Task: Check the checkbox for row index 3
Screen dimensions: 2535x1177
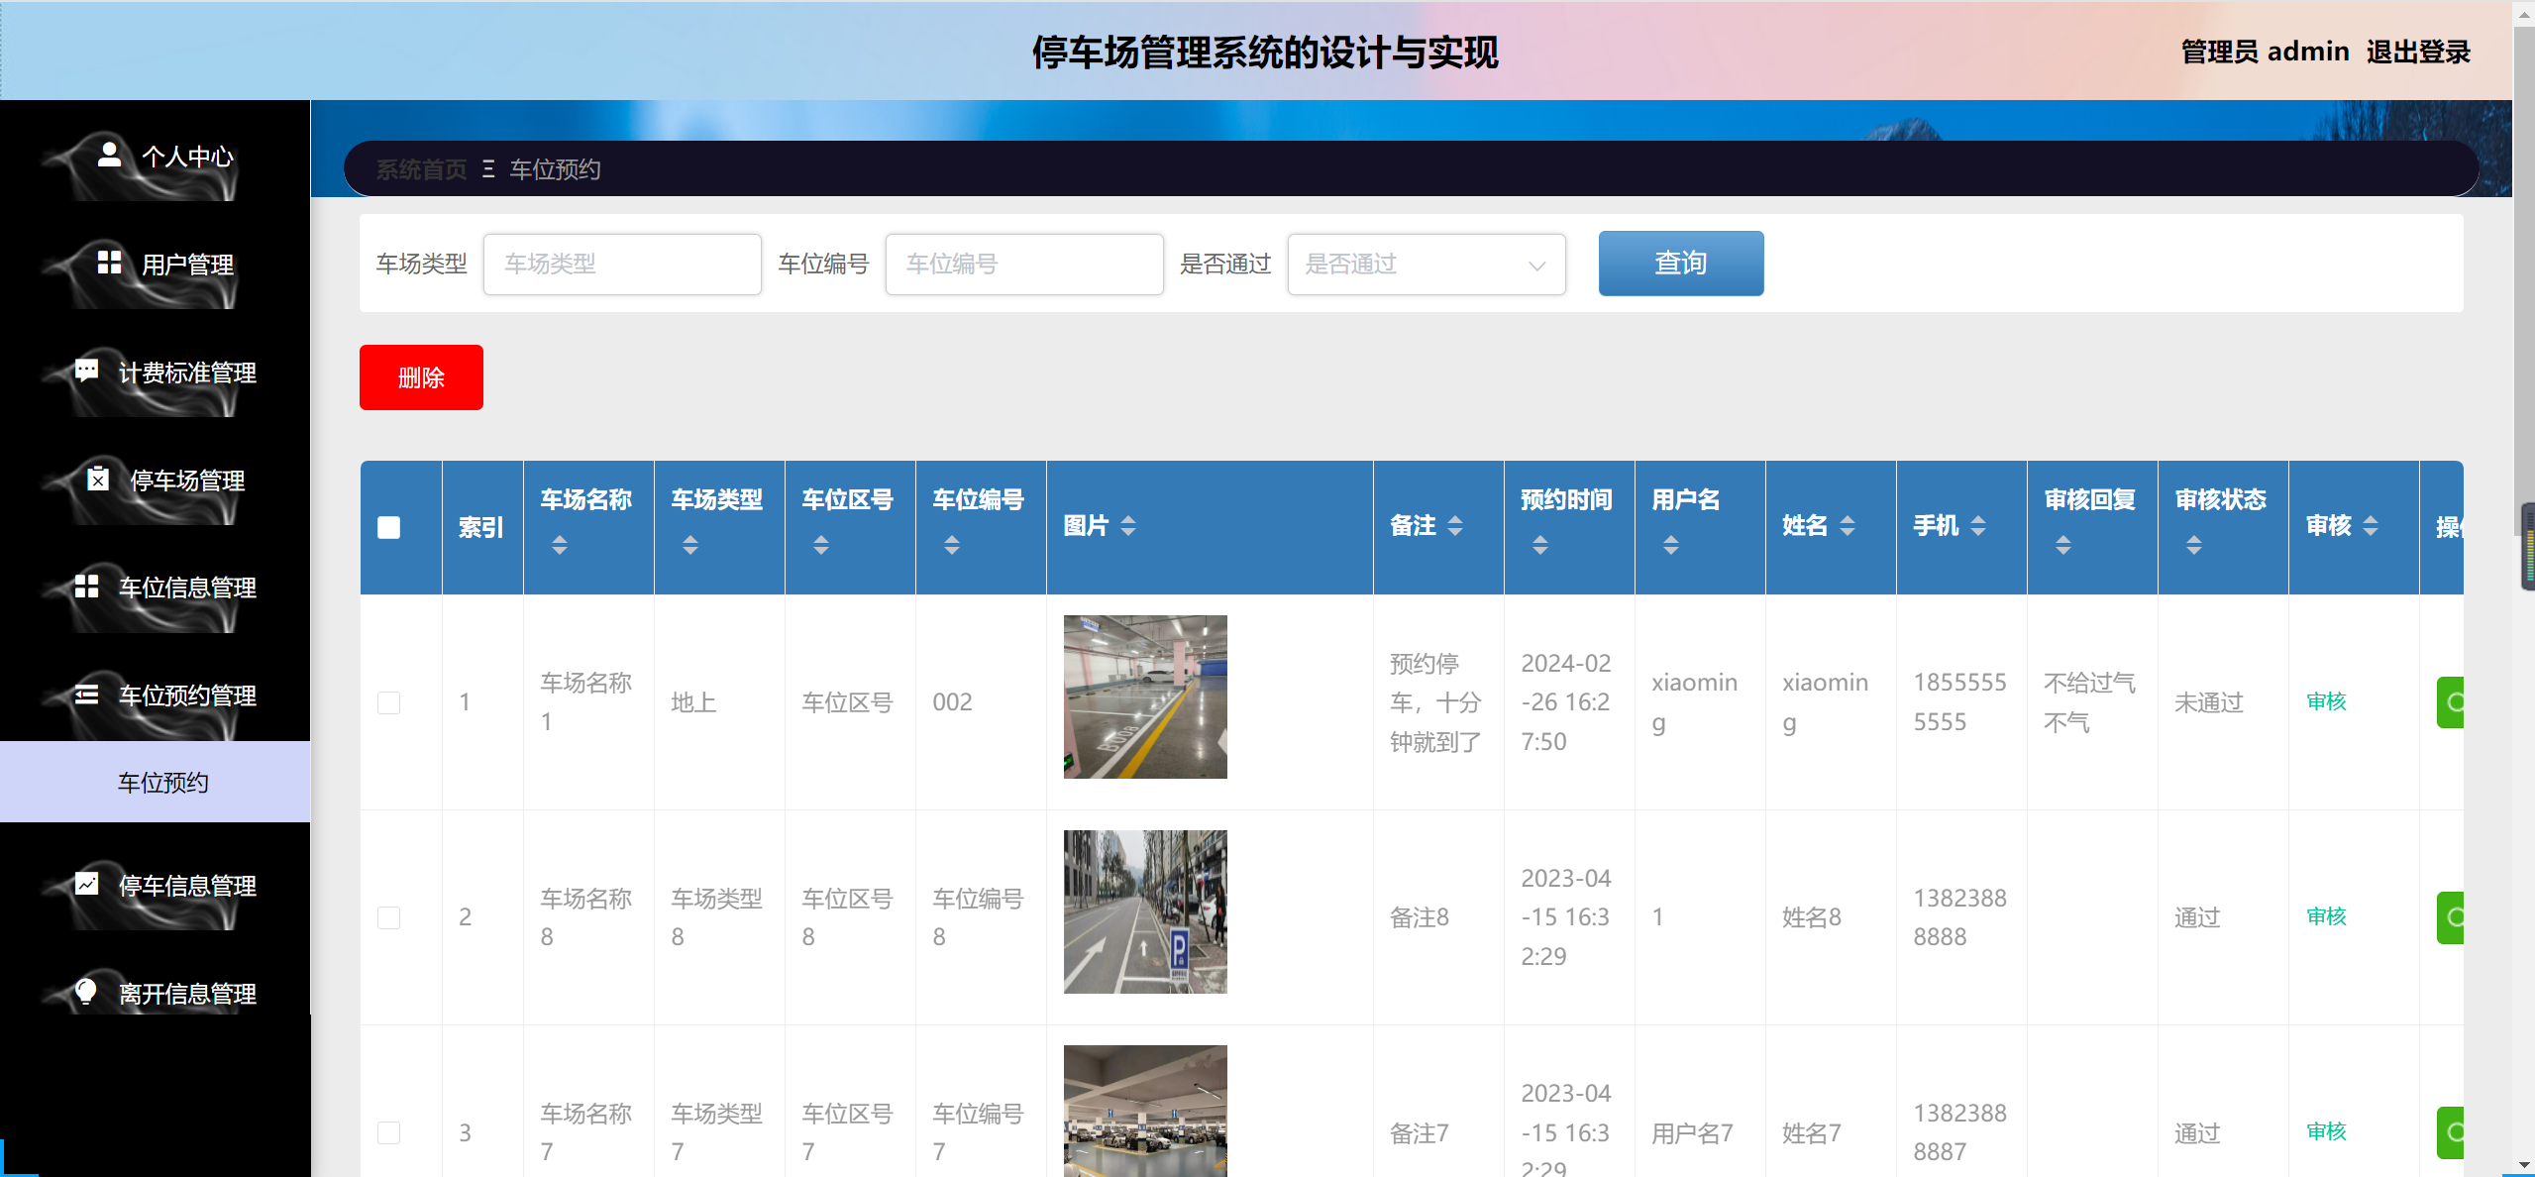Action: coord(389,1132)
